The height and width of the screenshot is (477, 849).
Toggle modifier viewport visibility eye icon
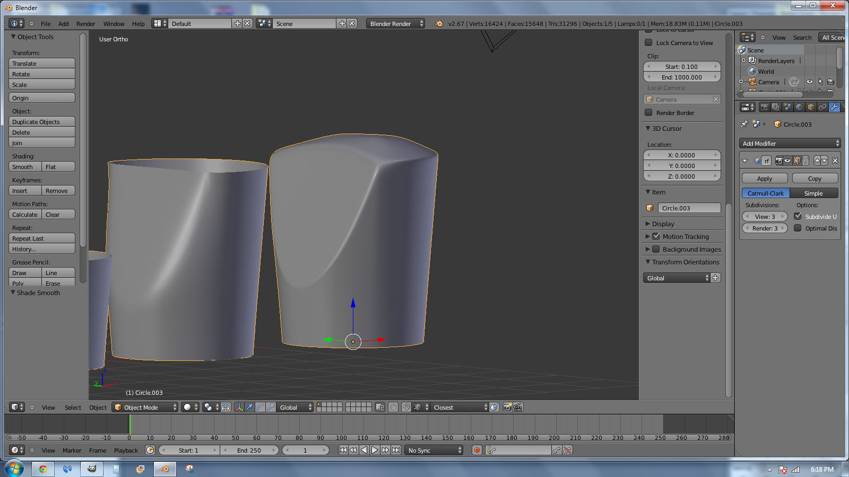(x=787, y=161)
